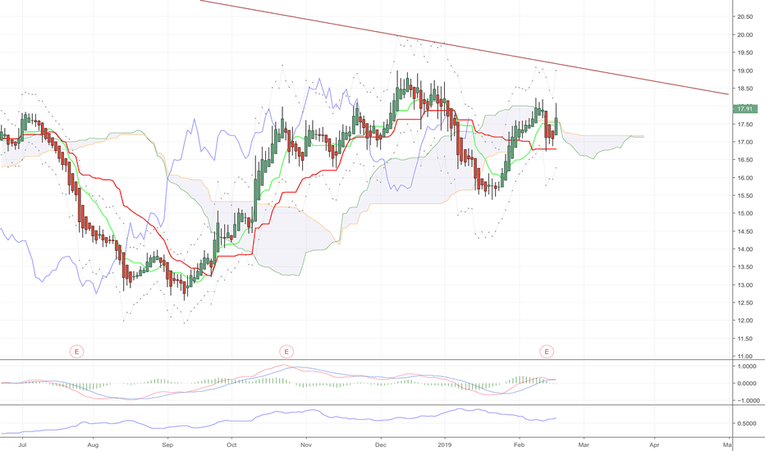Click the 19.00 price axis label
The image size is (765, 451).
click(x=744, y=71)
